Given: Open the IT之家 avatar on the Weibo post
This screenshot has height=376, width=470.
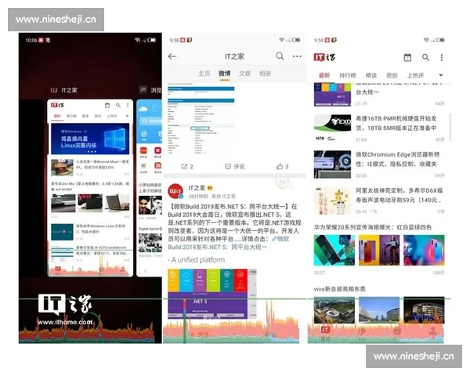Looking at the screenshot, I should [175, 191].
